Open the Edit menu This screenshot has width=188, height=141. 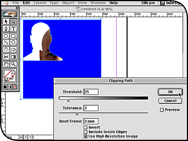pyautogui.click(x=27, y=3)
